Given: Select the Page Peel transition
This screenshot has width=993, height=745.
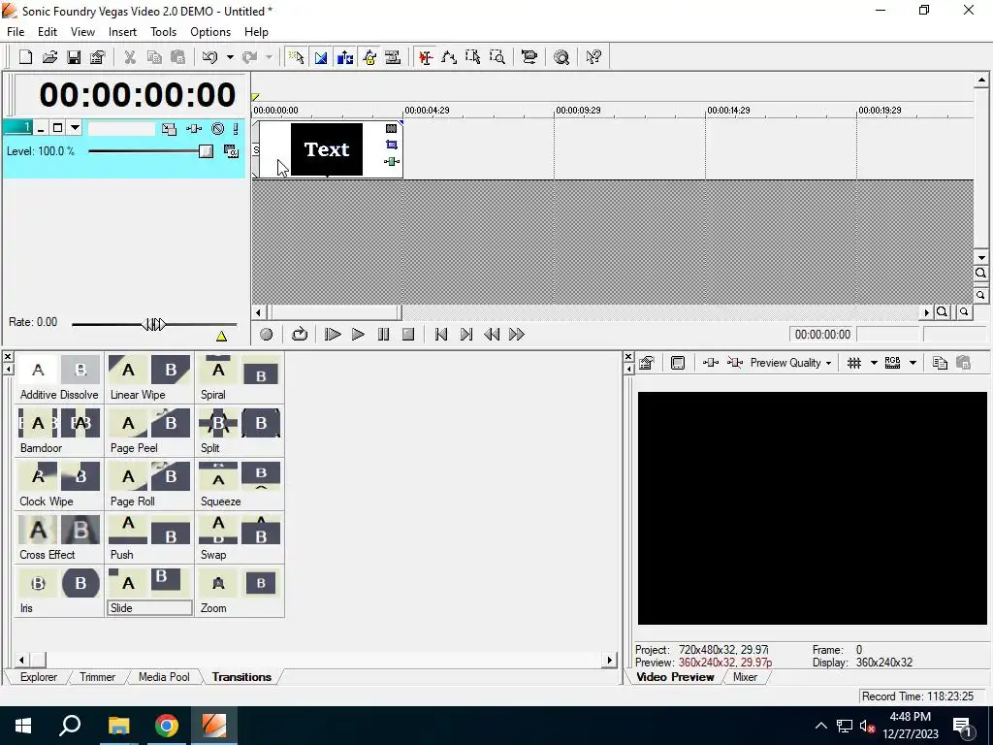Looking at the screenshot, I should click(x=149, y=431).
